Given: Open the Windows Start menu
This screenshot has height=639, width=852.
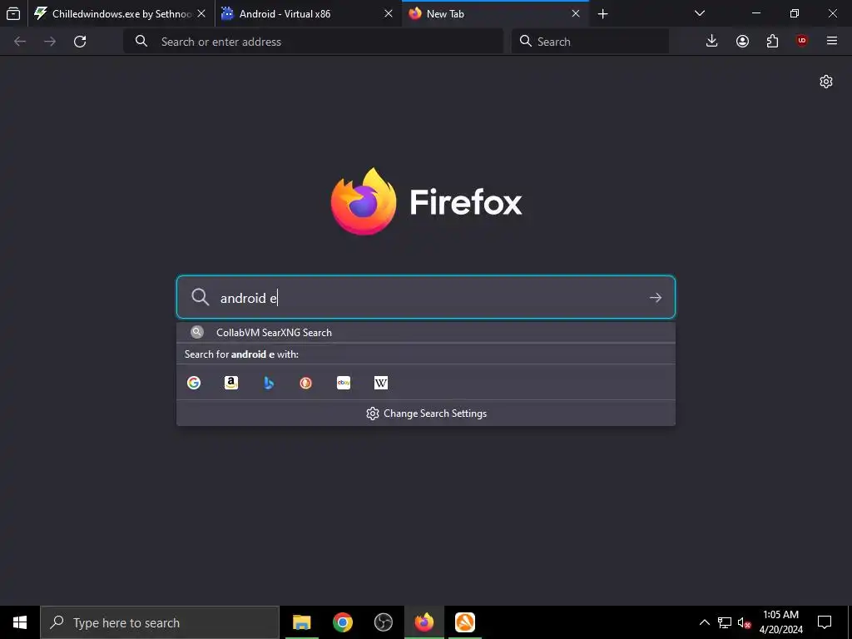Looking at the screenshot, I should tap(20, 622).
